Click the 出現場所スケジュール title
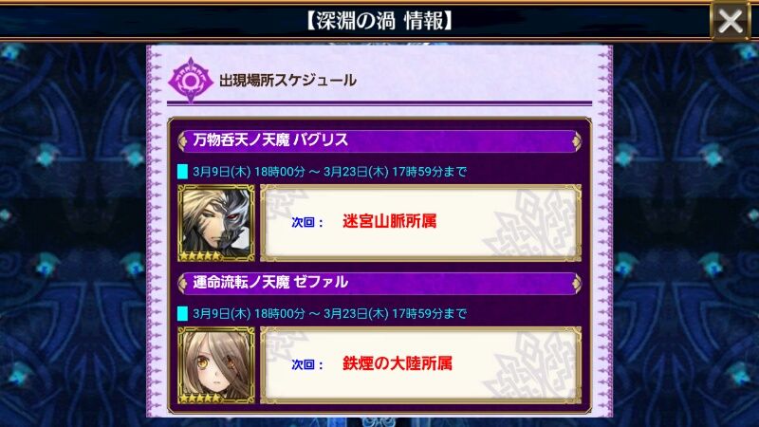 click(x=288, y=81)
